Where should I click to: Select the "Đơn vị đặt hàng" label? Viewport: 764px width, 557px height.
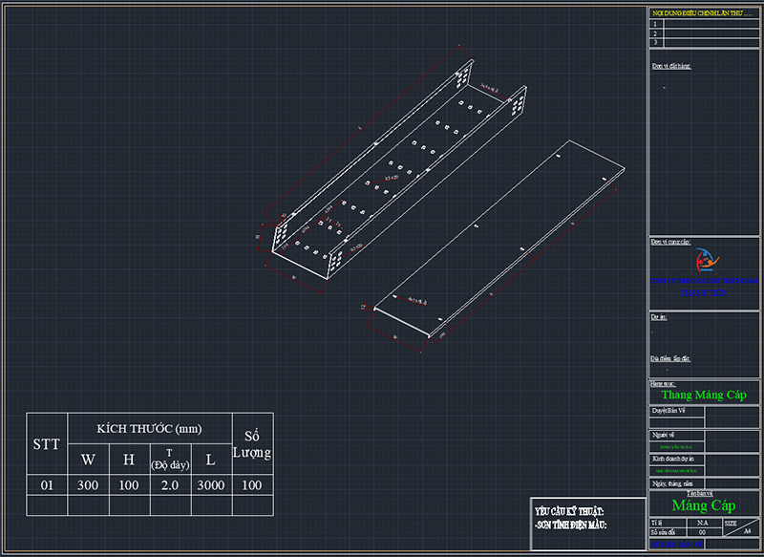(671, 66)
